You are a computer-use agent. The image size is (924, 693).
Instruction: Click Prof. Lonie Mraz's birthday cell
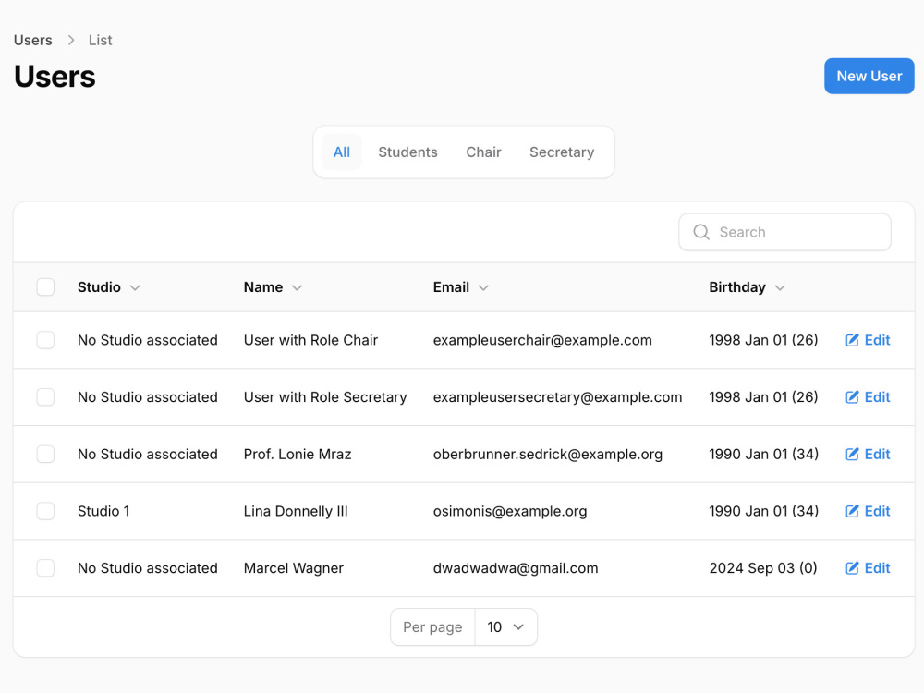click(764, 455)
